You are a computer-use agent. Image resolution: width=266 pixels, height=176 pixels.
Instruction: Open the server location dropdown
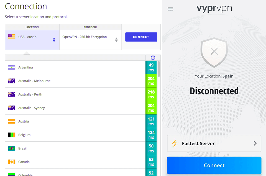tap(54, 40)
